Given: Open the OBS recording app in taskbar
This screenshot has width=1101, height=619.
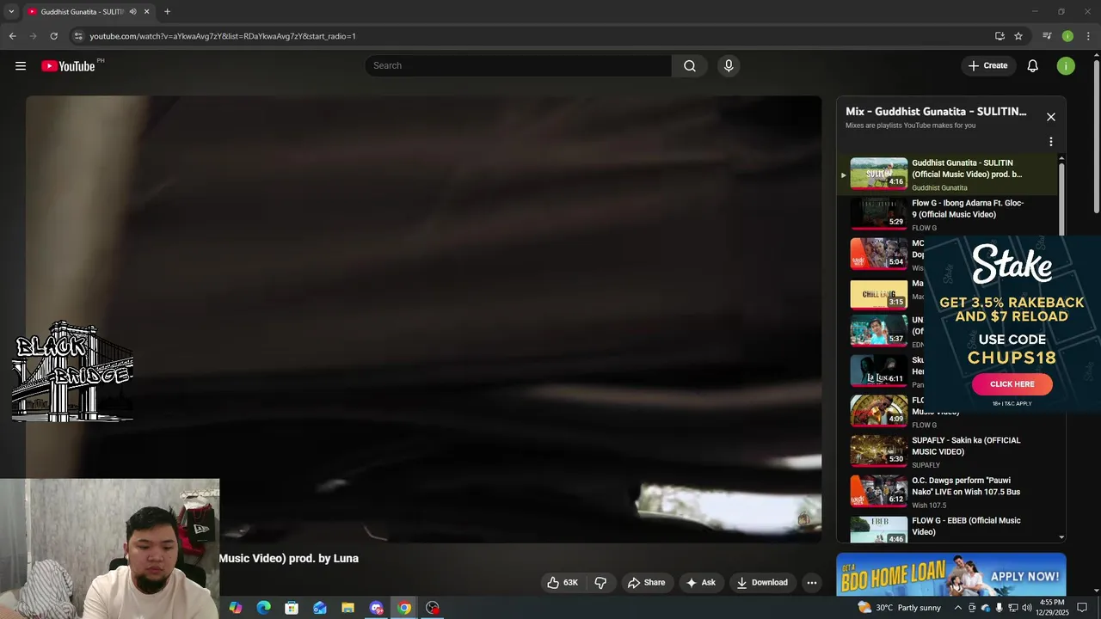Looking at the screenshot, I should (x=433, y=608).
